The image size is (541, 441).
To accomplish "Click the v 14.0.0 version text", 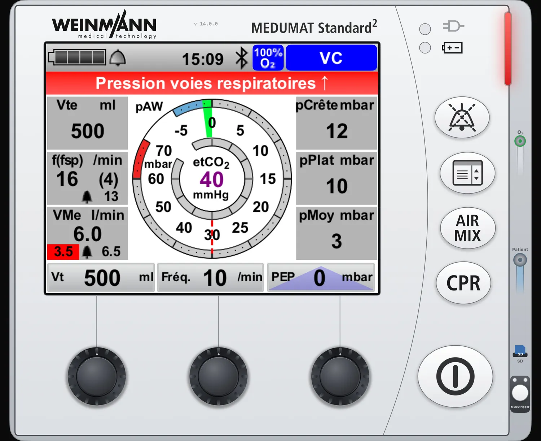I will [206, 24].
